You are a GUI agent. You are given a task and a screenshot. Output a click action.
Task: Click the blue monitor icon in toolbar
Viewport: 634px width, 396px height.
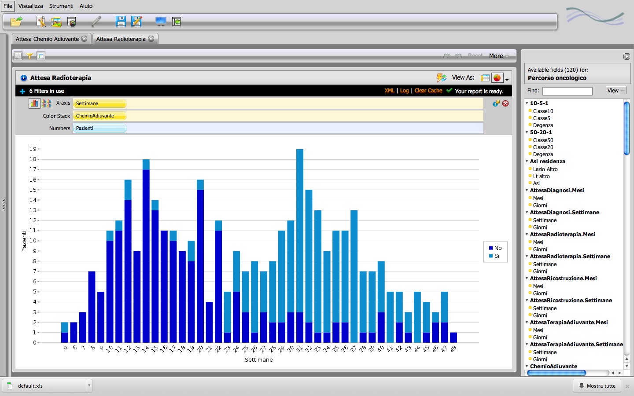pos(161,21)
